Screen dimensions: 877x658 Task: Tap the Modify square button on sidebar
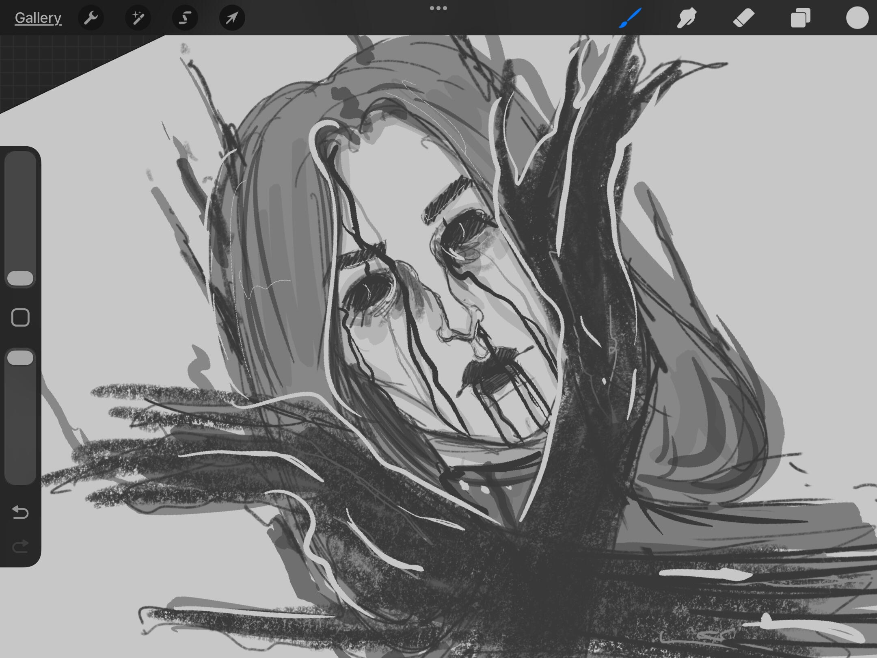pyautogui.click(x=20, y=317)
